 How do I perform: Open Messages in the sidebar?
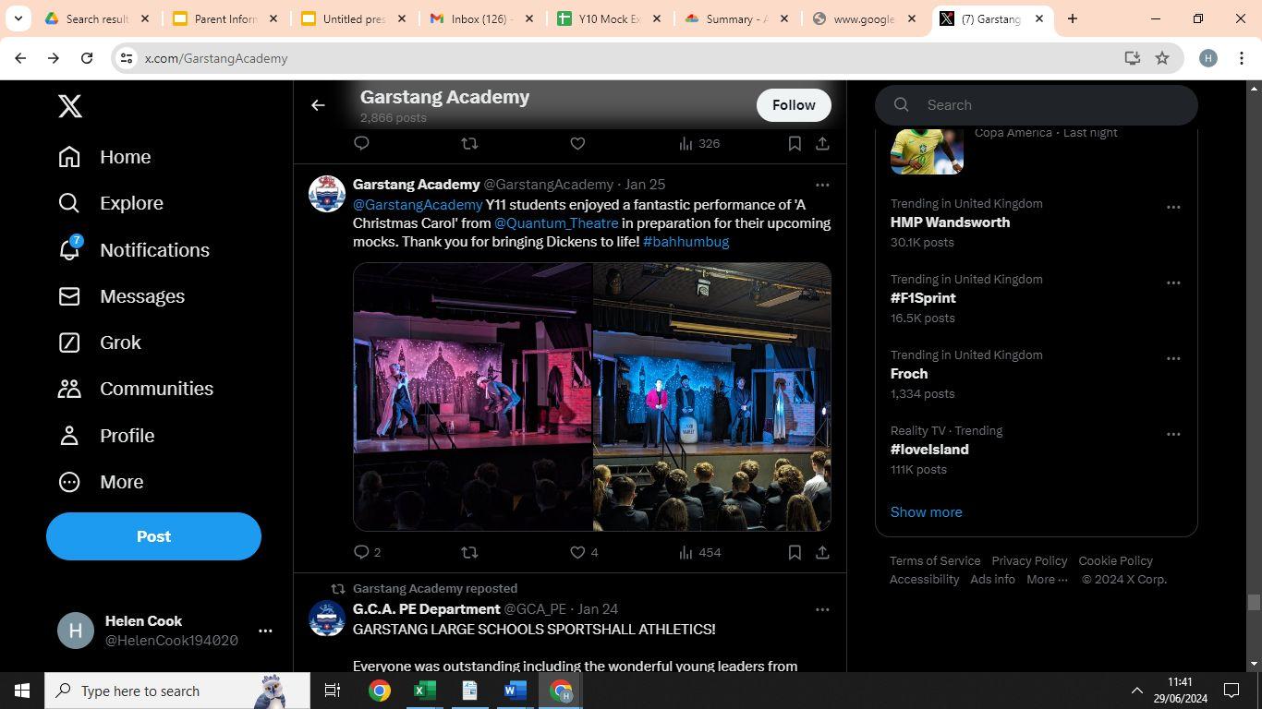(x=121, y=296)
